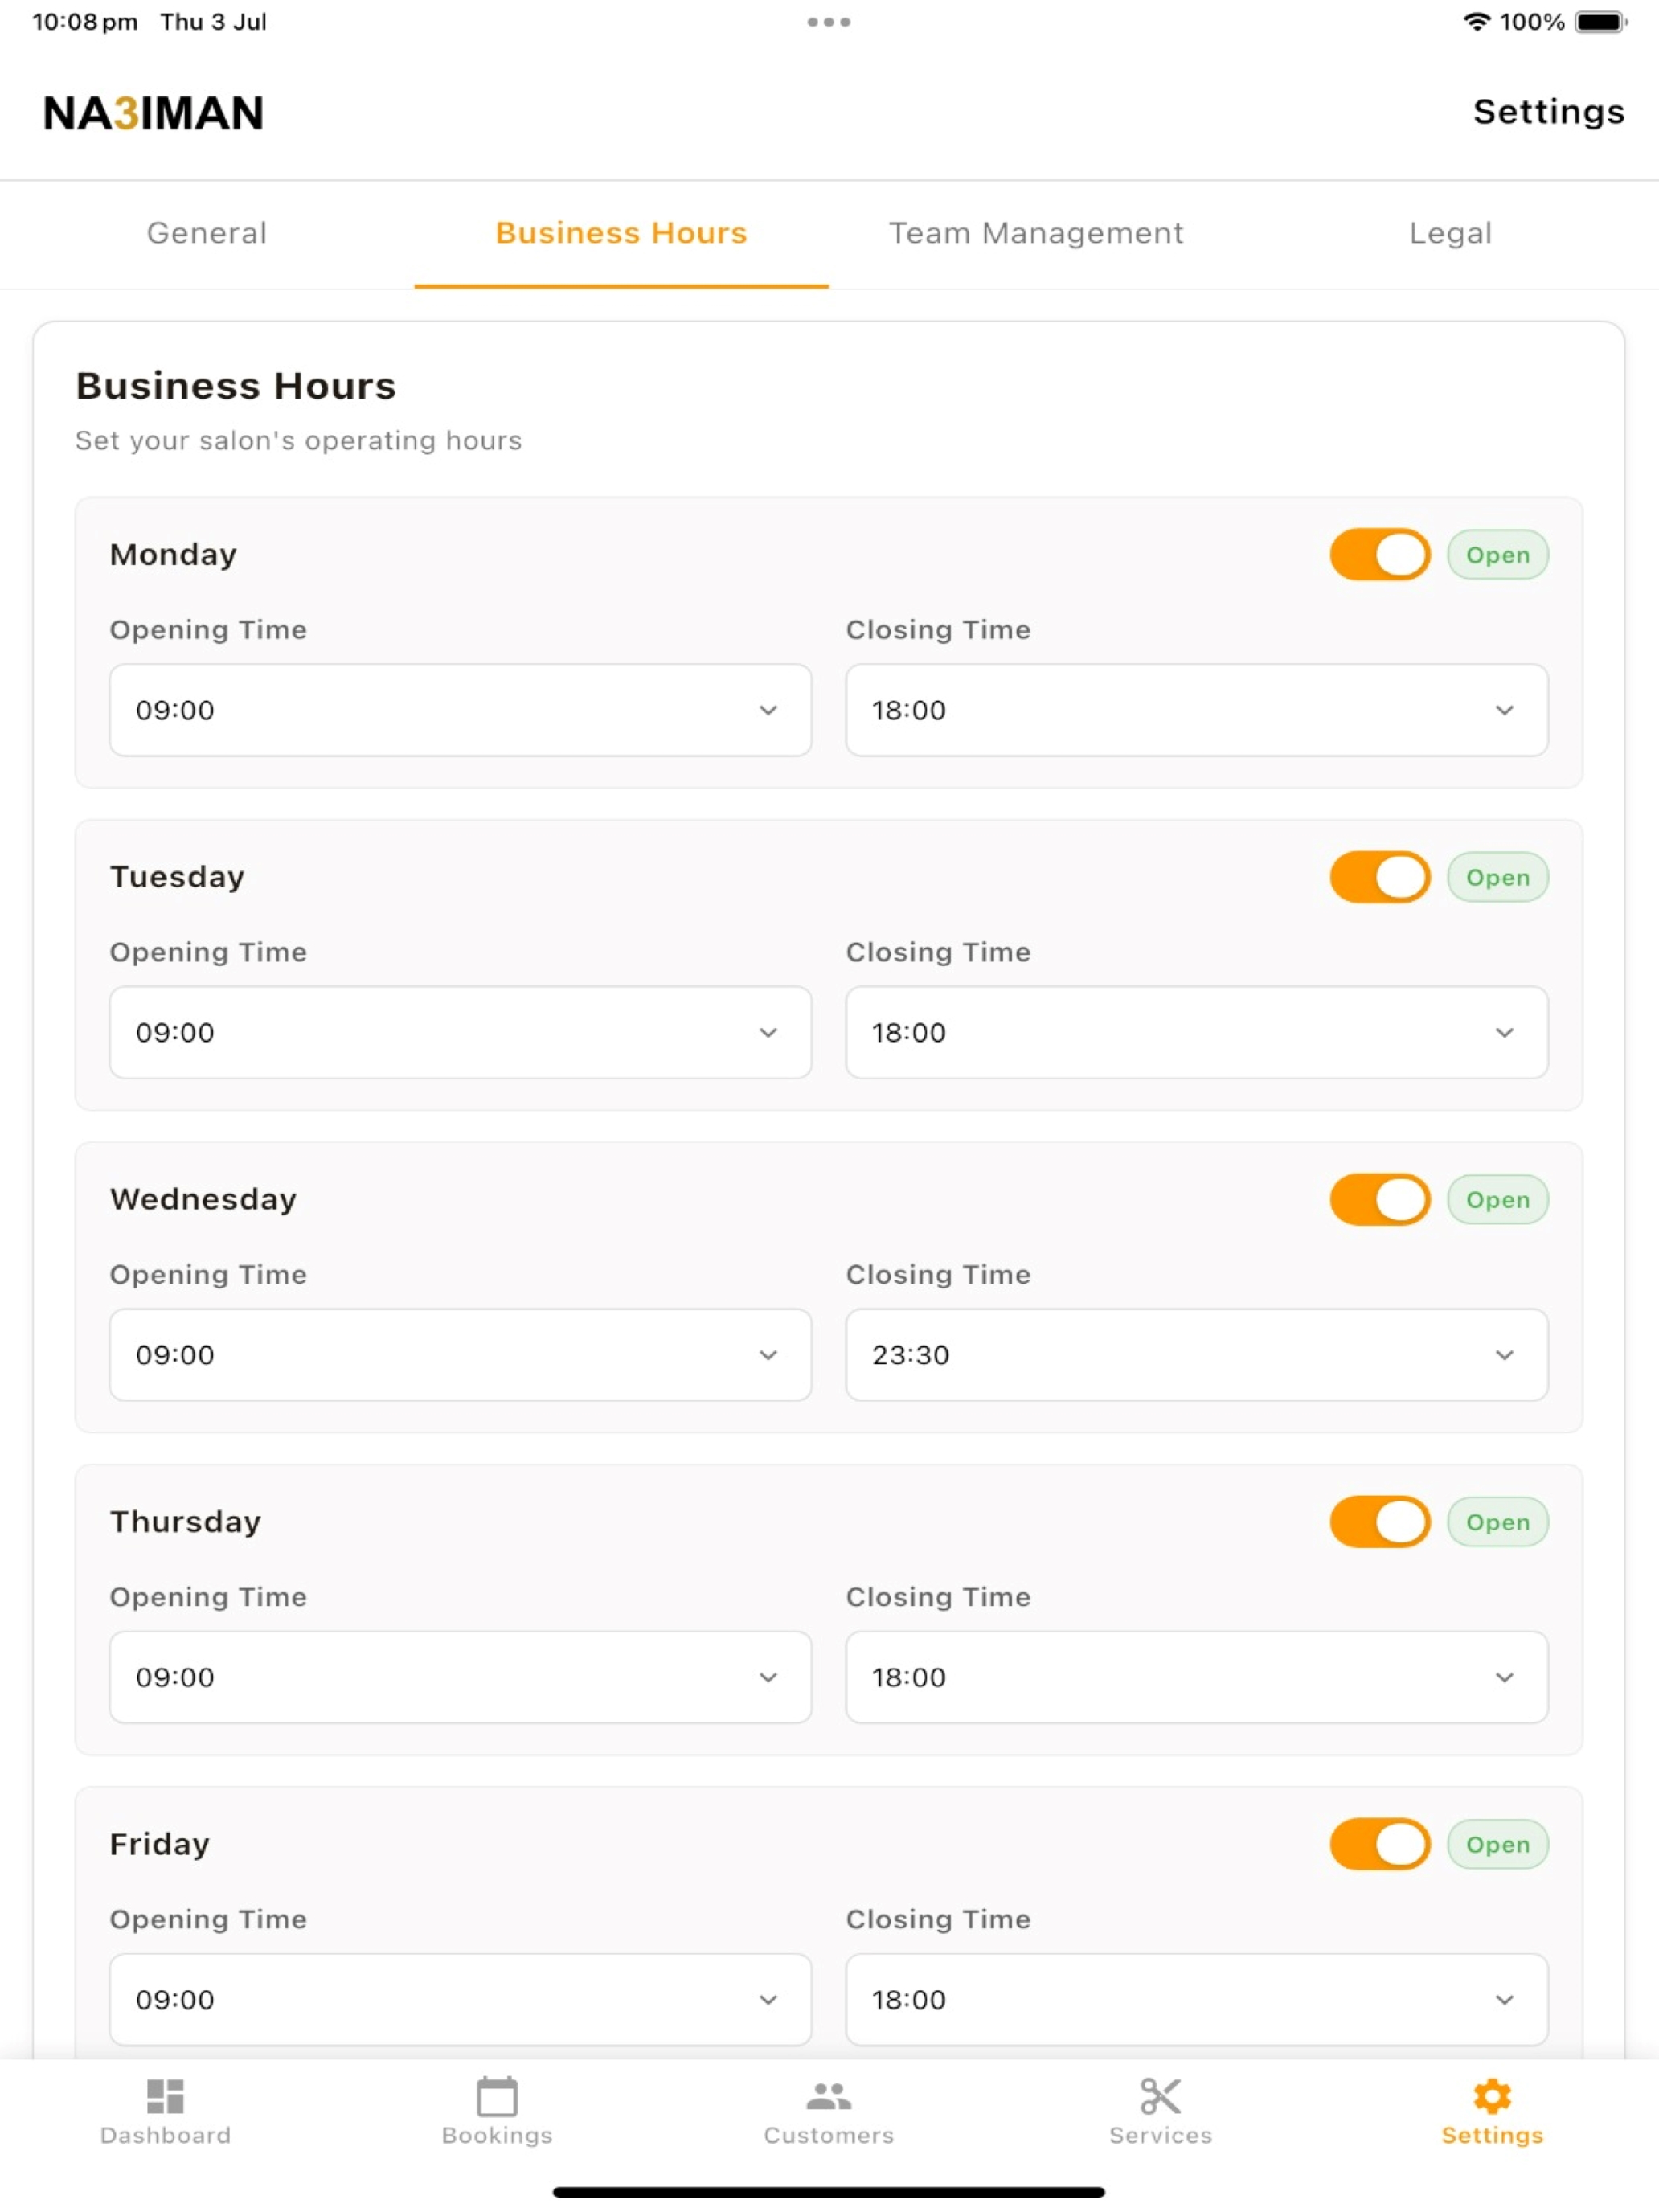Tap the three-dot multitasking indicator
1659x2212 pixels.
[829, 22]
